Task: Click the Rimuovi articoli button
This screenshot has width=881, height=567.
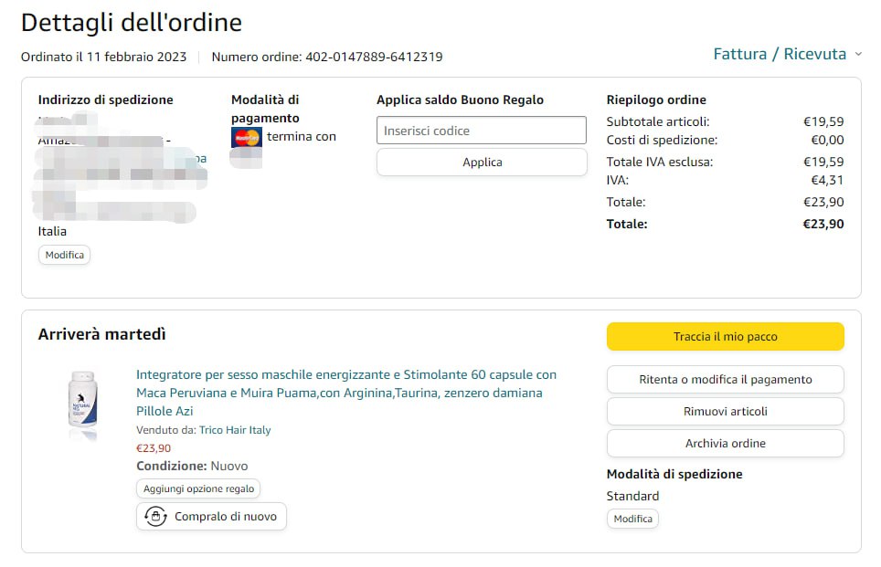Action: point(725,411)
